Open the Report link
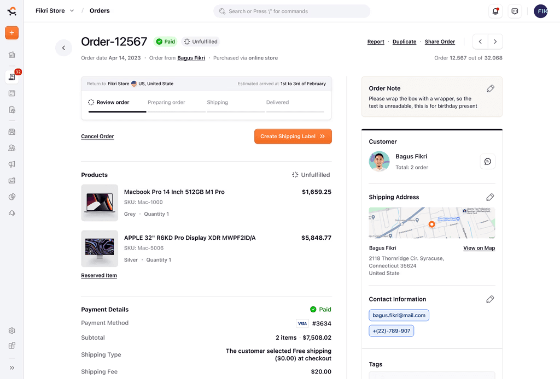 pyautogui.click(x=376, y=42)
